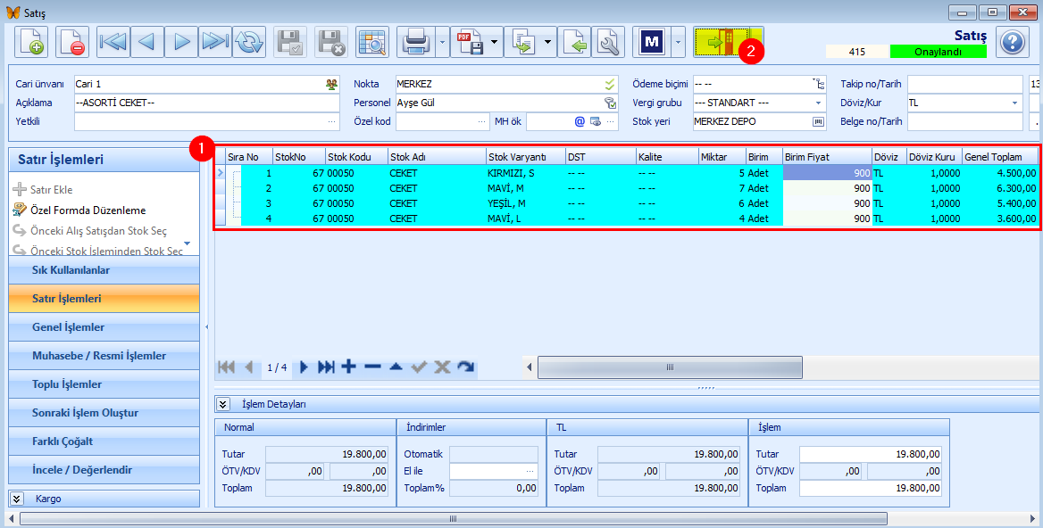
Task: Click the highlighted yellow door-arrow button
Action: tap(721, 43)
